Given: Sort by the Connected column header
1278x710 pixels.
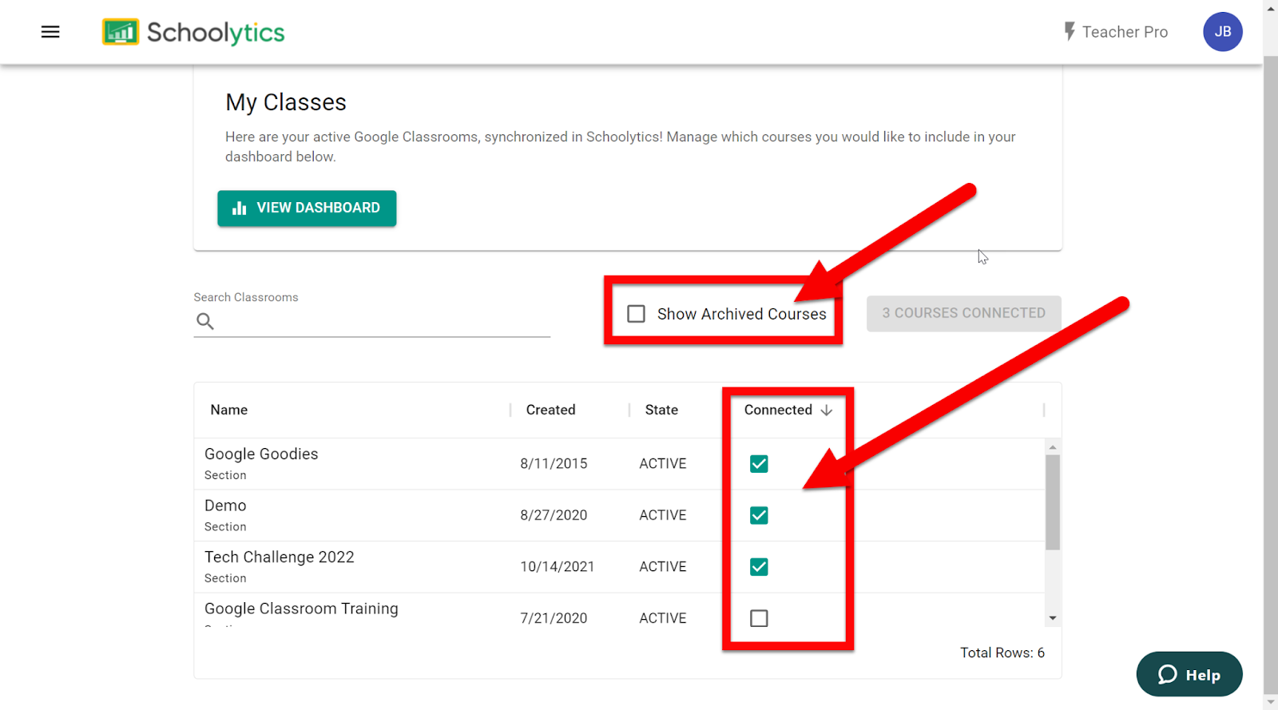Looking at the screenshot, I should (x=778, y=410).
